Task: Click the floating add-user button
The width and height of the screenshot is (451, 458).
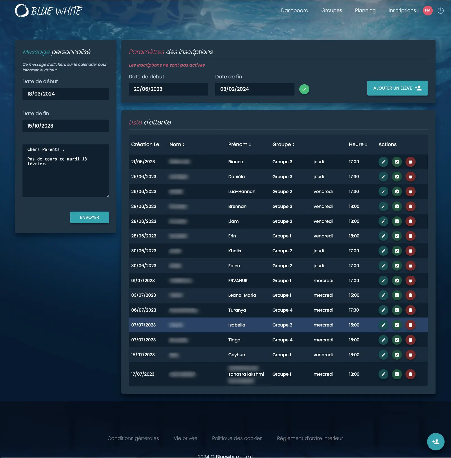Action: pos(436,442)
